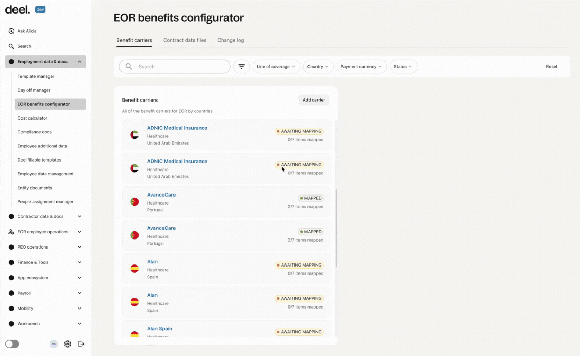
Task: Click the Finance & Tools bullet icon
Action: 11,262
